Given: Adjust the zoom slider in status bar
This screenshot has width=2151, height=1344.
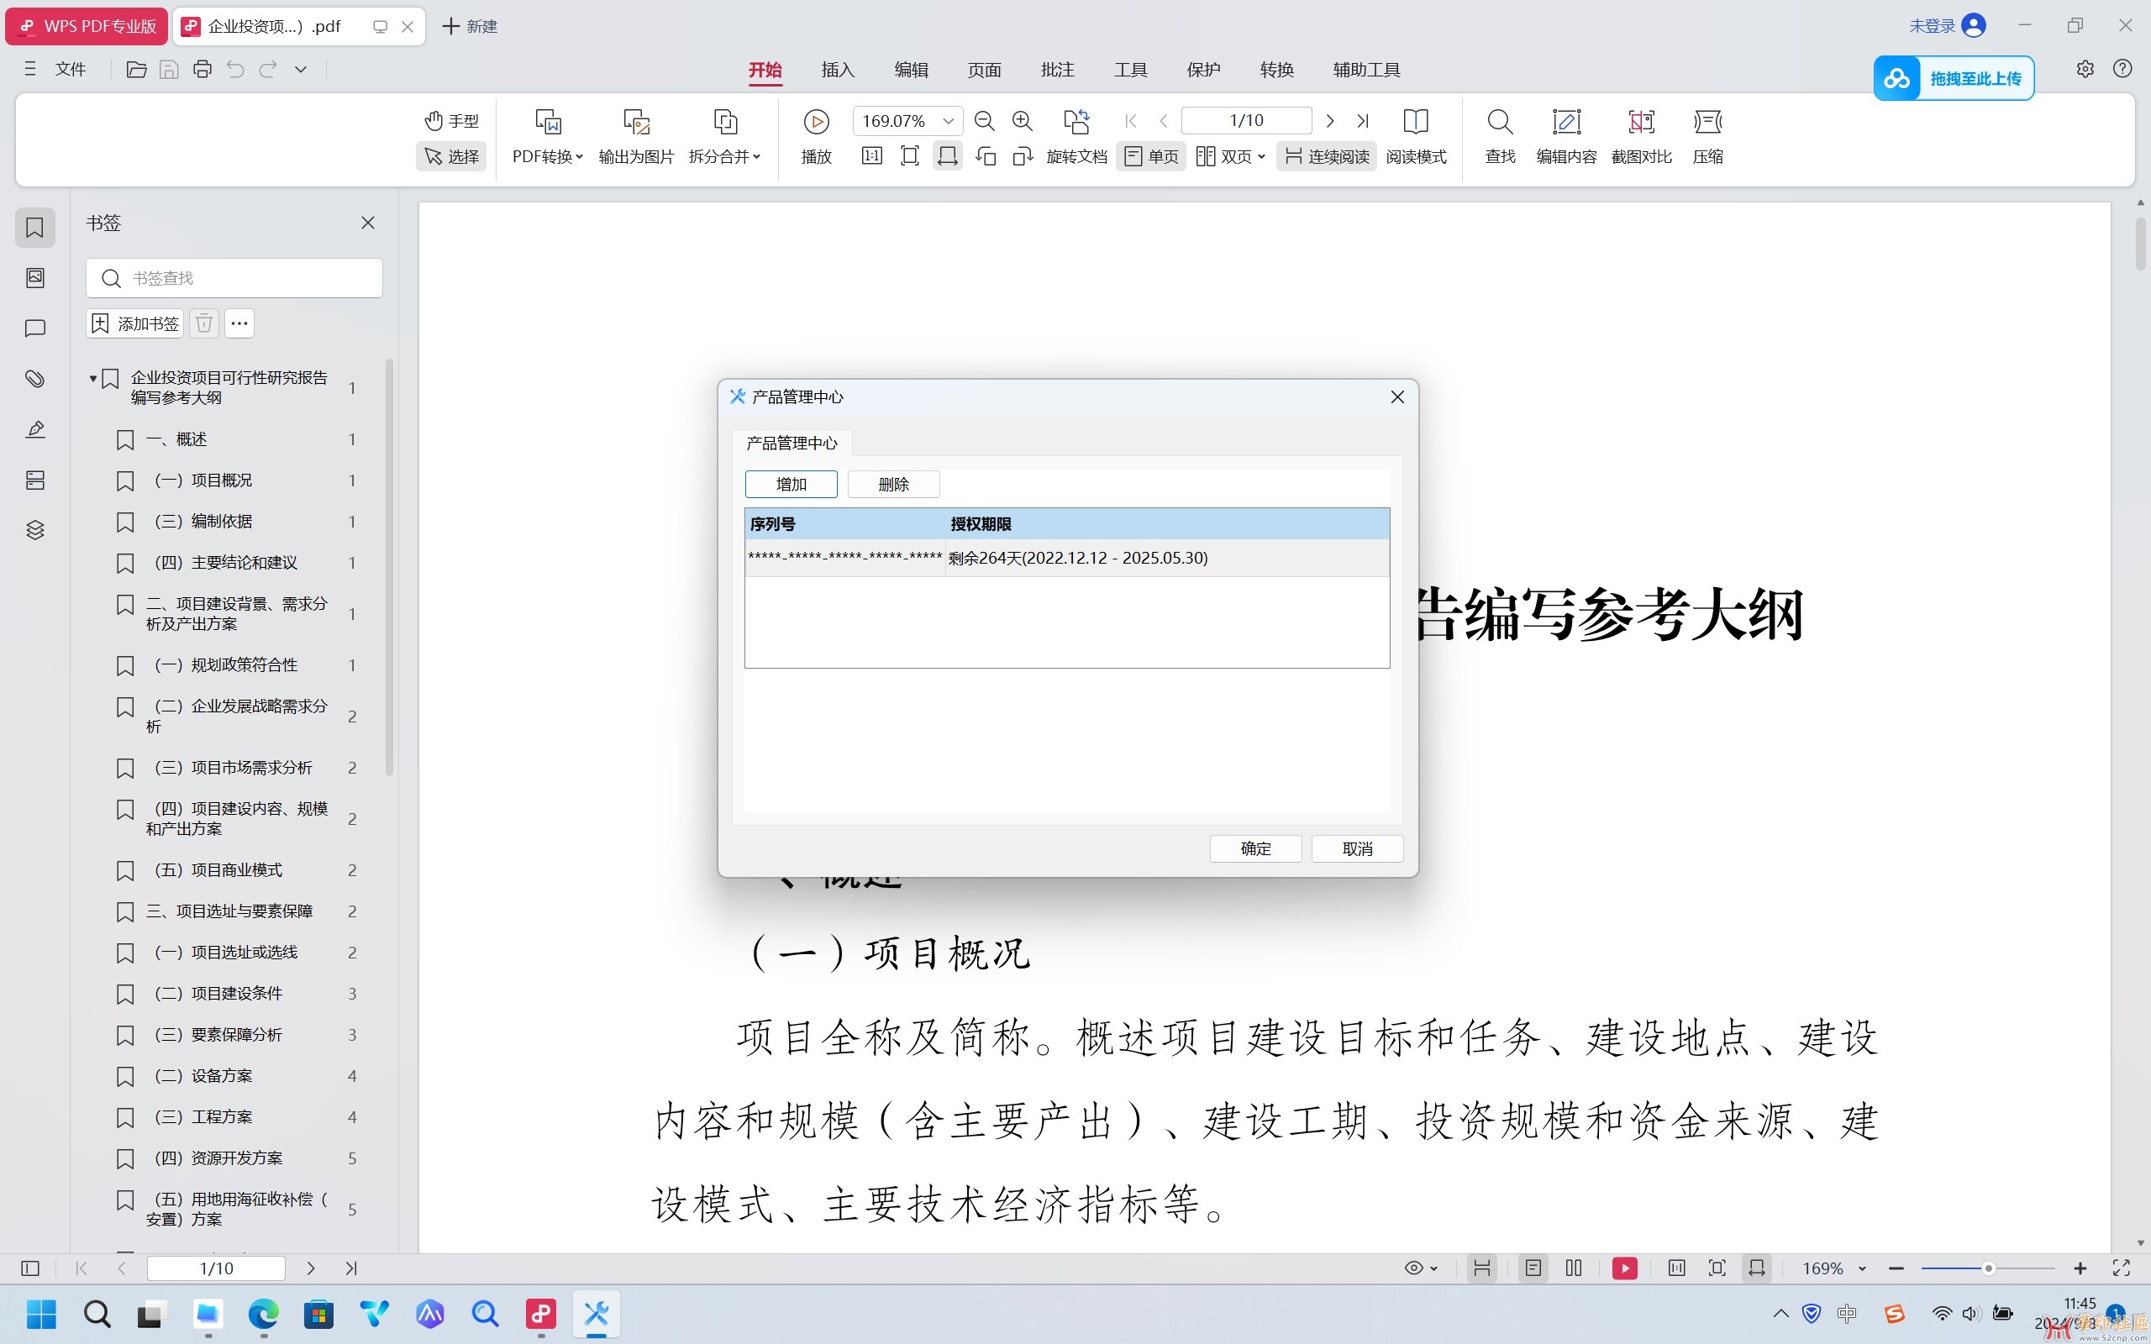Looking at the screenshot, I should coord(1988,1268).
